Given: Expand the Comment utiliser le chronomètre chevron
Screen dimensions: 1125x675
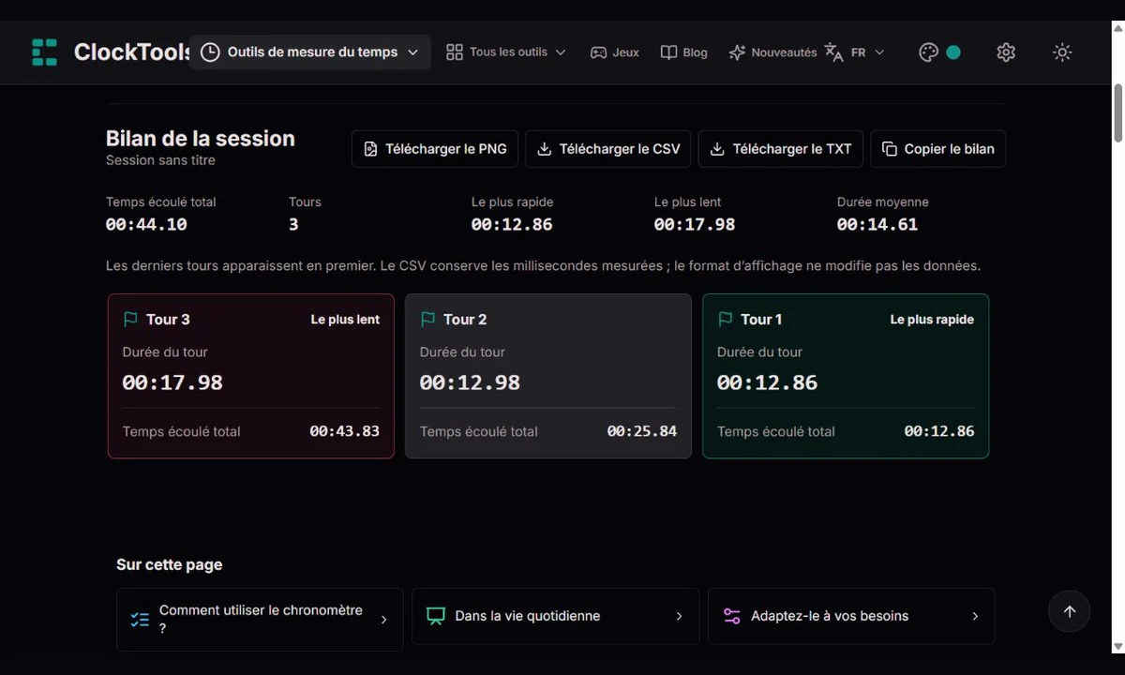Looking at the screenshot, I should click(383, 620).
